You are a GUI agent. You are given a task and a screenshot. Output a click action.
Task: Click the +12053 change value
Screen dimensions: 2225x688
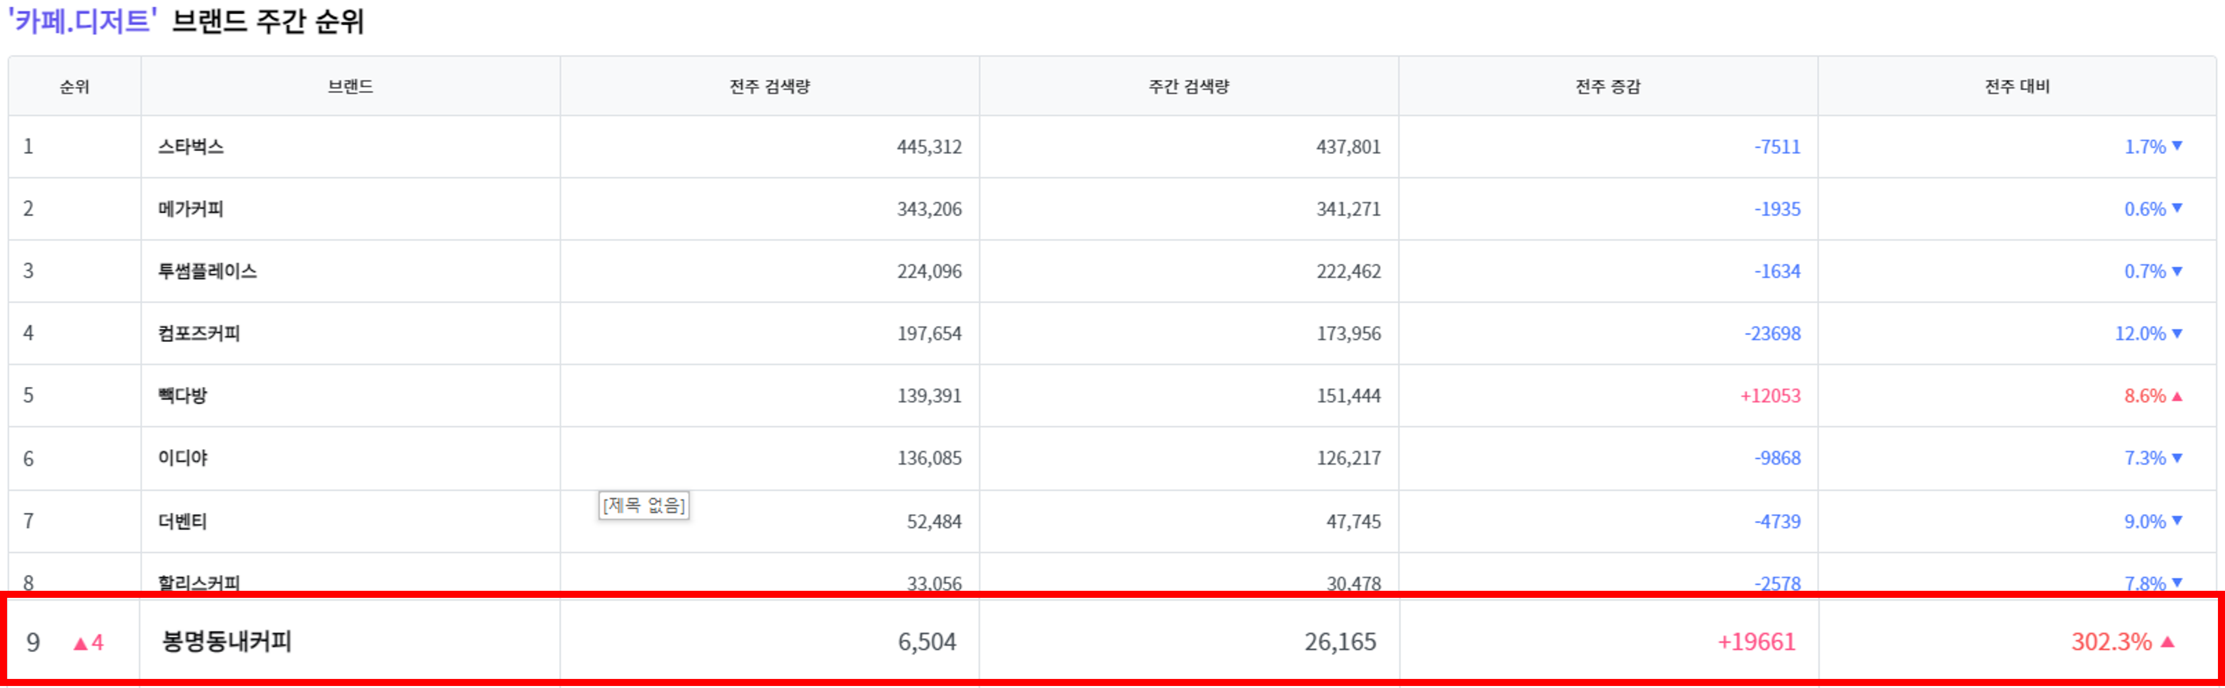tap(1771, 395)
